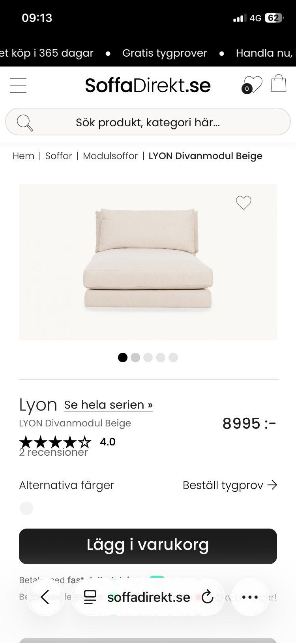Open browser more options (three dots)
The width and height of the screenshot is (296, 643).
(250, 597)
